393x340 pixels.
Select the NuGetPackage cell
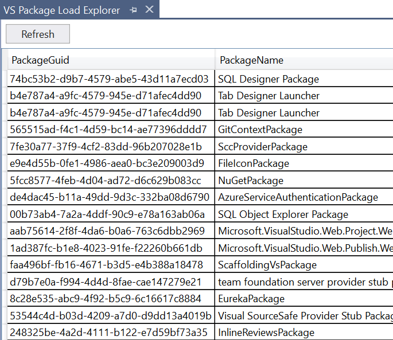(x=304, y=181)
